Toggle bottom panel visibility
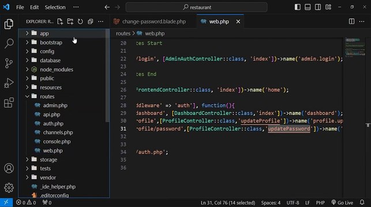 pos(308,7)
